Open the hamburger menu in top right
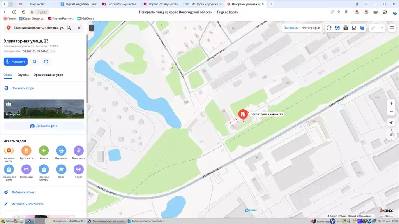The height and width of the screenshot is (224, 399). click(392, 28)
